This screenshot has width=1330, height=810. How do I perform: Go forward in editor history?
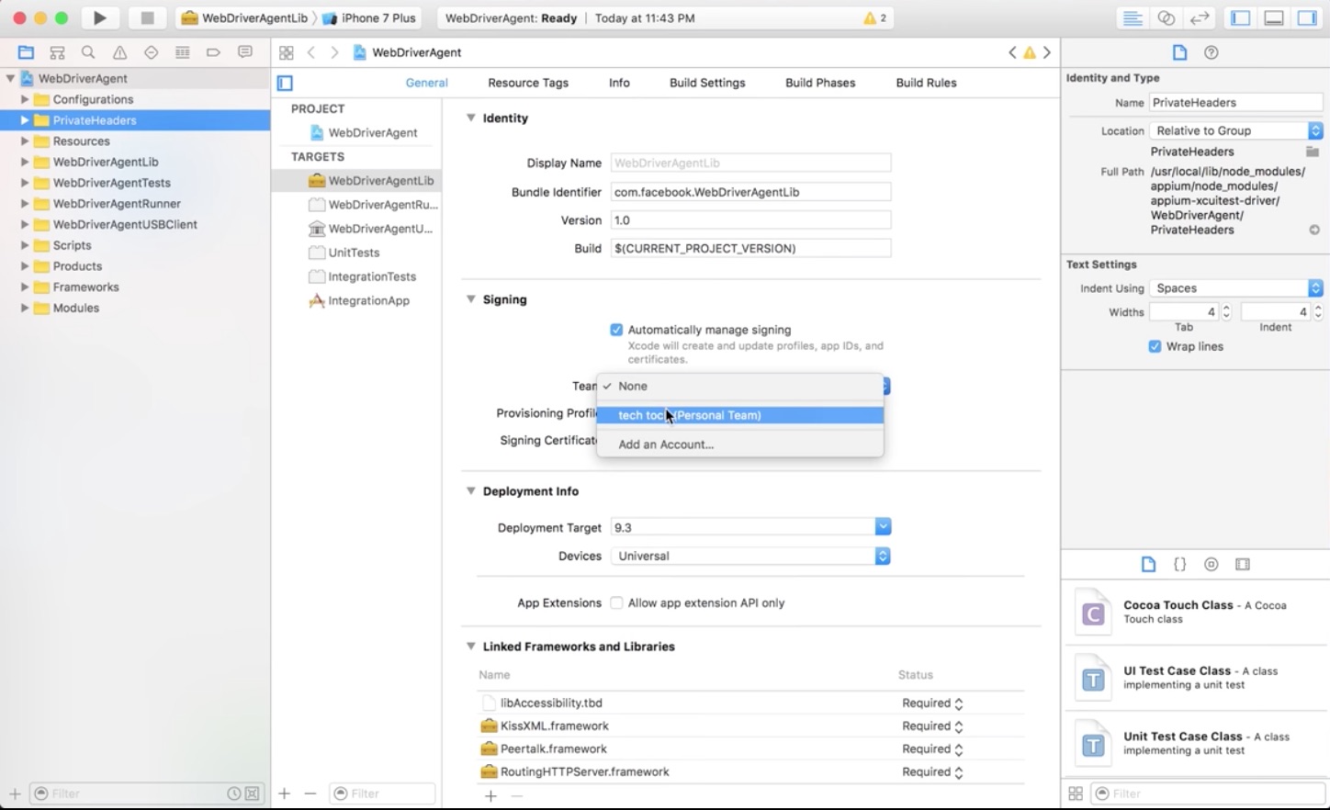click(334, 52)
